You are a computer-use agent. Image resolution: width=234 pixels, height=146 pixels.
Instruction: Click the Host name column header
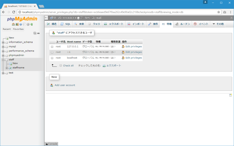(74, 42)
